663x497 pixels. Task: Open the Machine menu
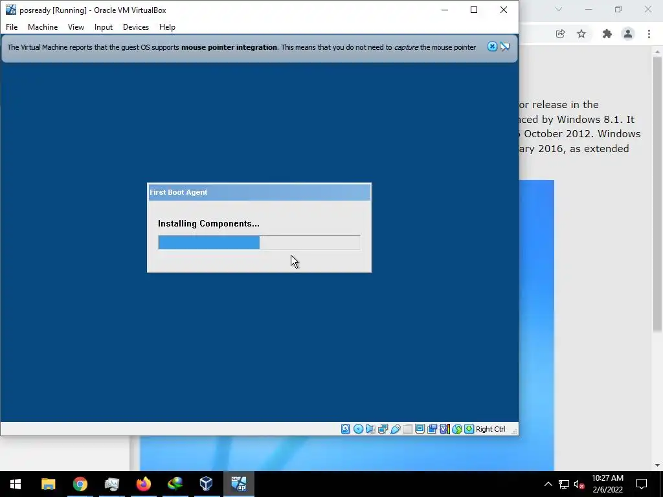click(43, 27)
